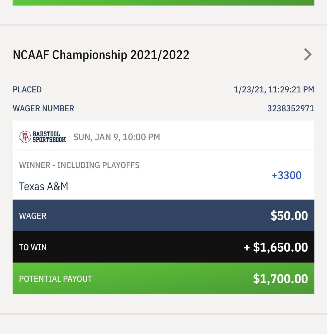
Task: Tap the placed date 1/23/21 timestamp
Action: pos(274,90)
